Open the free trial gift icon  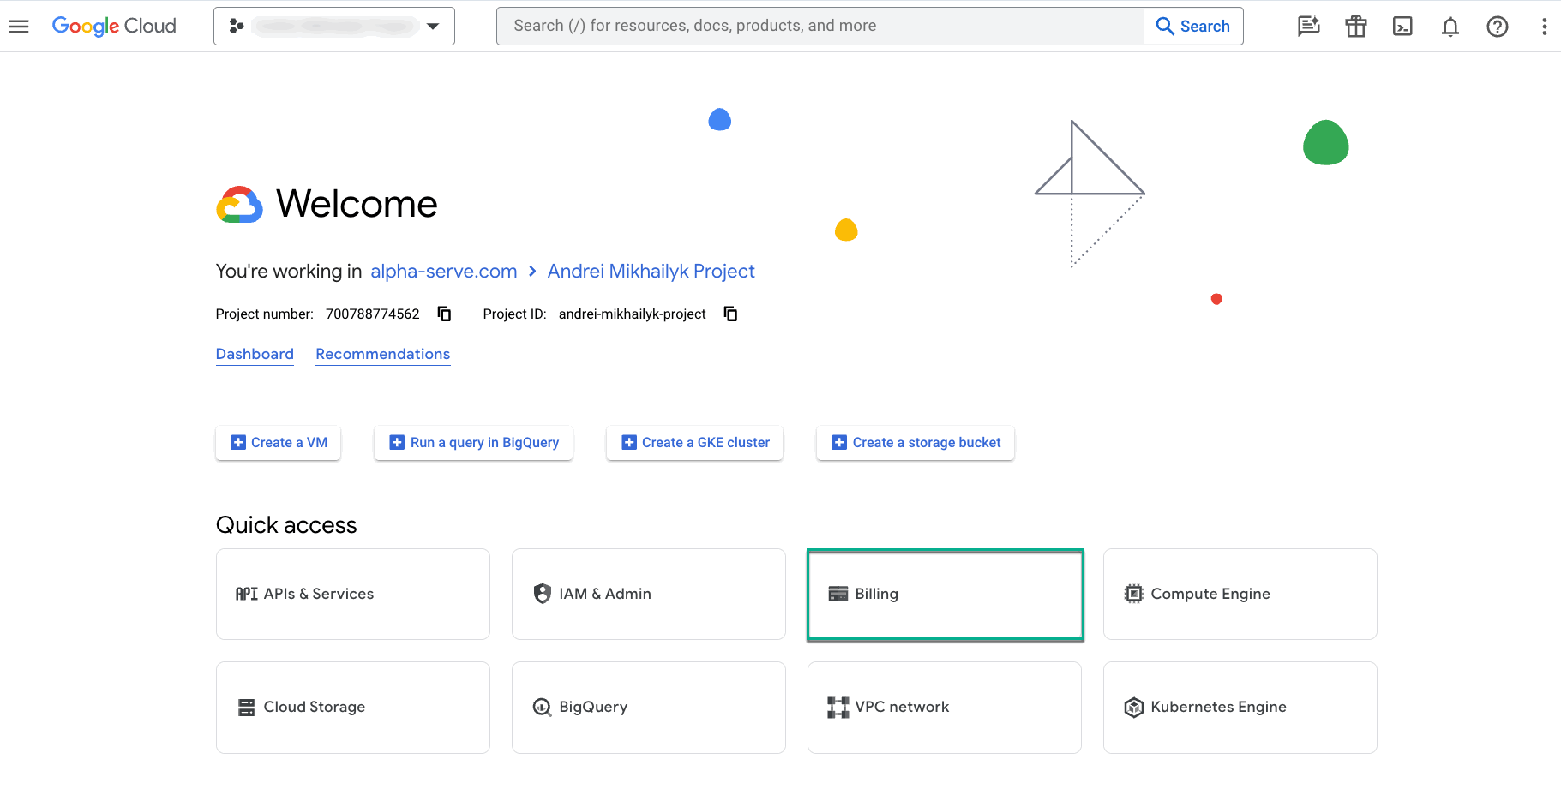click(1355, 27)
